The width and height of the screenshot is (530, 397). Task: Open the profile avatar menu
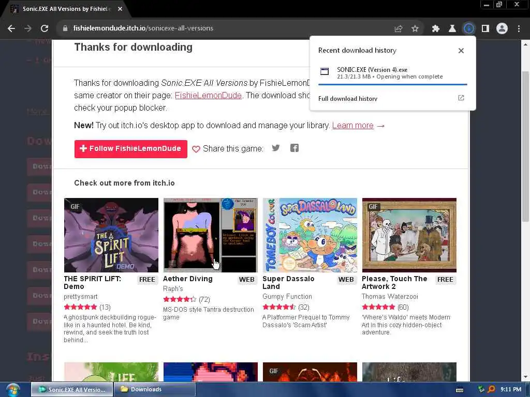click(502, 29)
